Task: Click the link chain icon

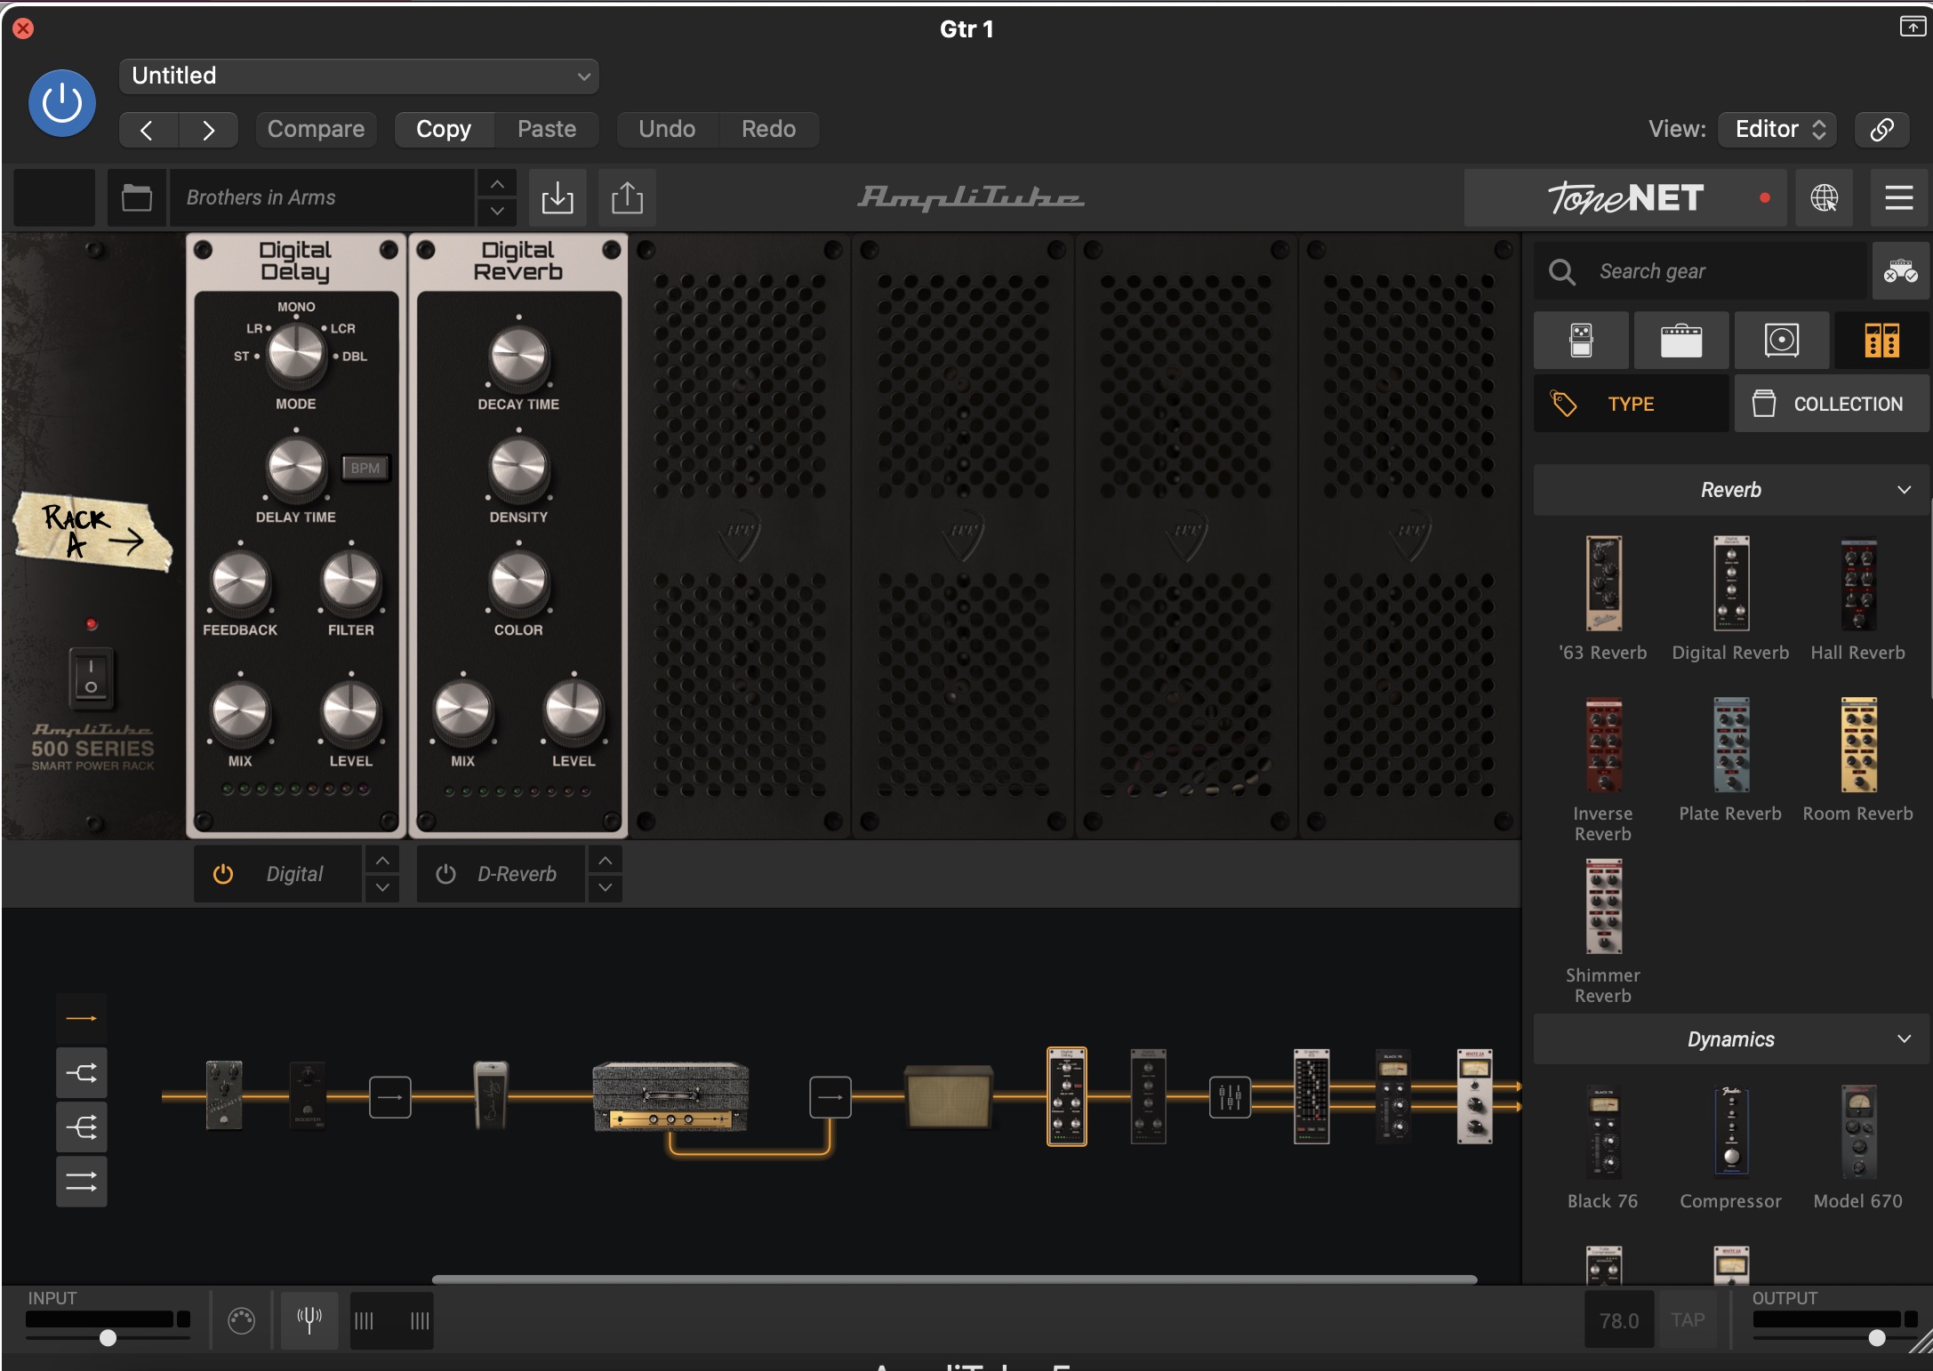Action: pos(1881,130)
